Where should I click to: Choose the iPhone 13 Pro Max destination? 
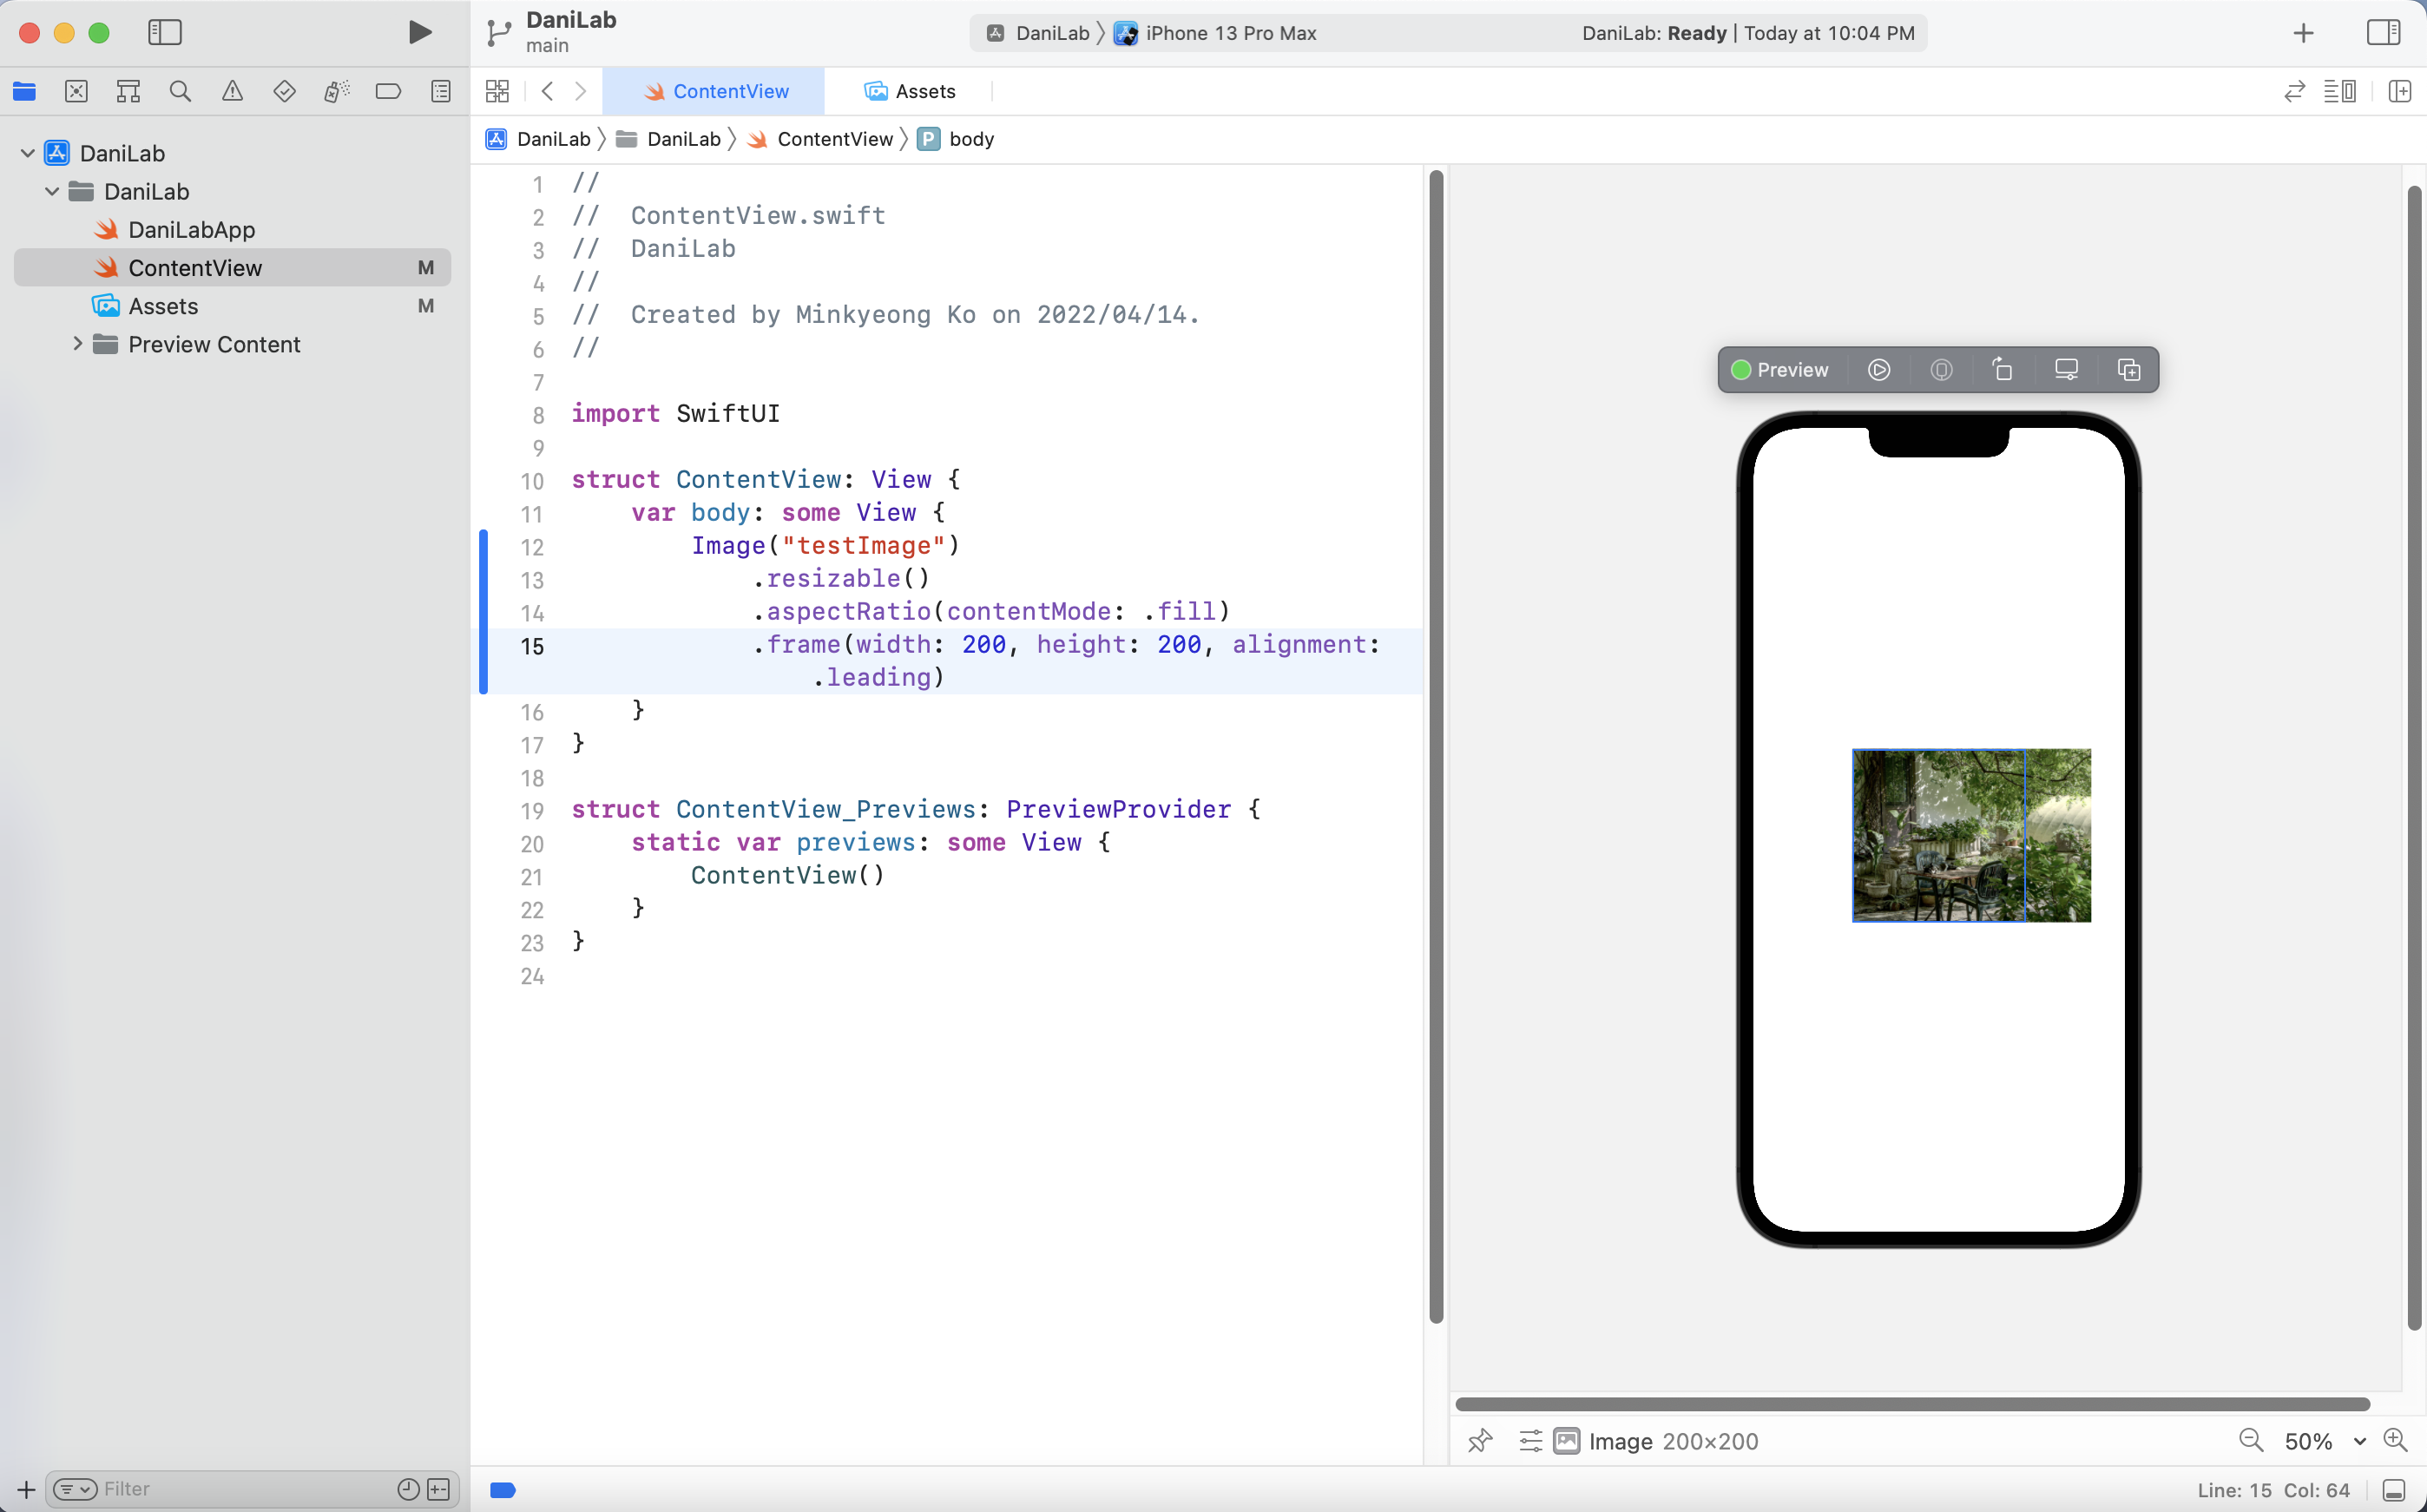tap(1230, 33)
